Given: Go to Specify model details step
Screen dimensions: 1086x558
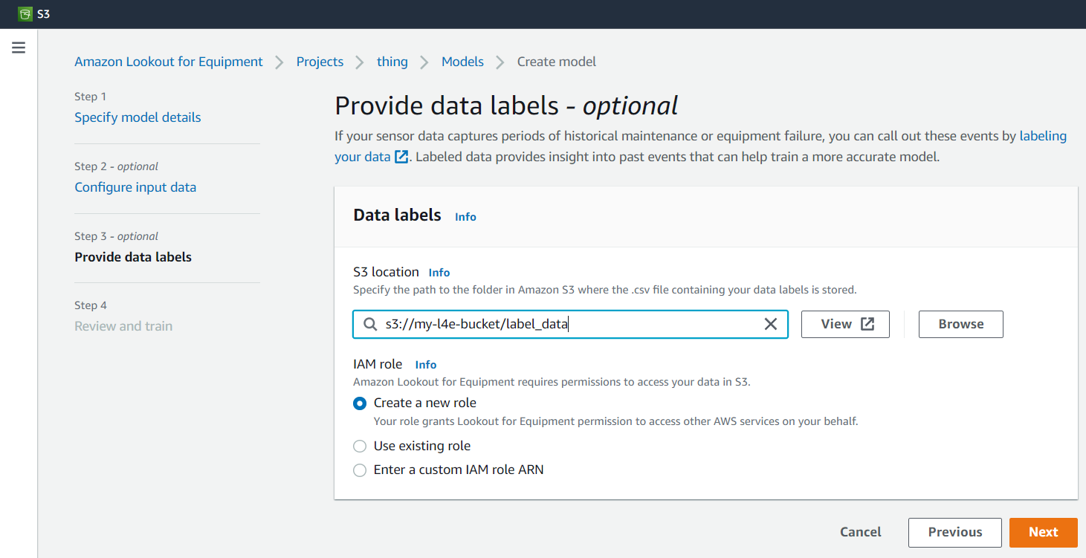Looking at the screenshot, I should coord(138,117).
